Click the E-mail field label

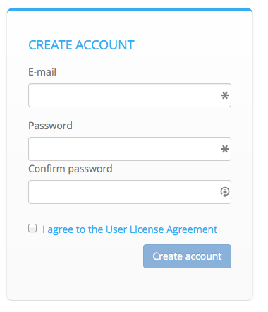pyautogui.click(x=42, y=72)
